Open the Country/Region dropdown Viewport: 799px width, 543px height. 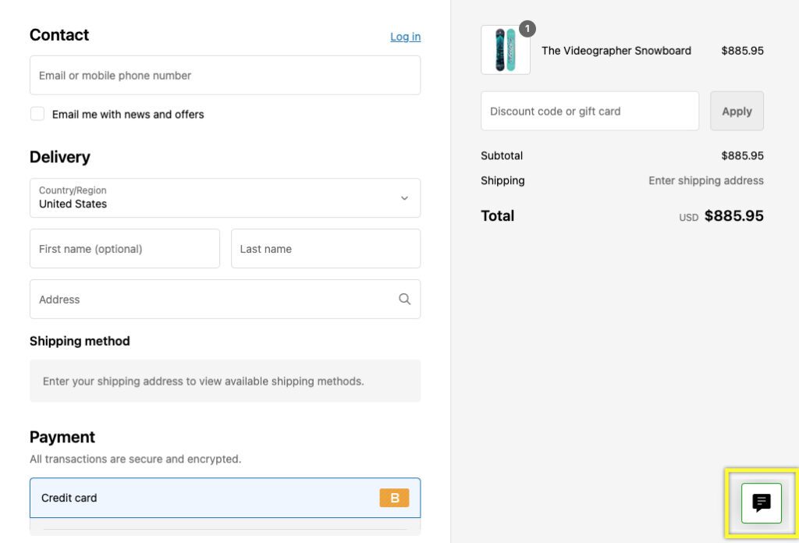[225, 197]
